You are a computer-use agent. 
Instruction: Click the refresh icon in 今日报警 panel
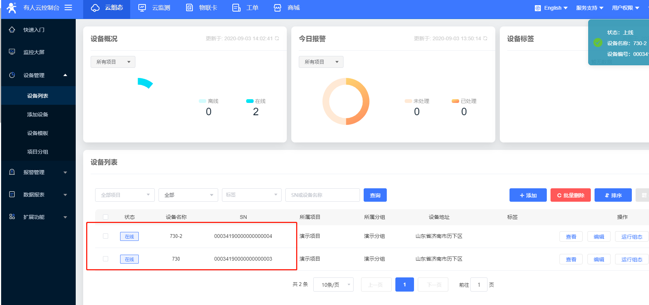tap(485, 38)
